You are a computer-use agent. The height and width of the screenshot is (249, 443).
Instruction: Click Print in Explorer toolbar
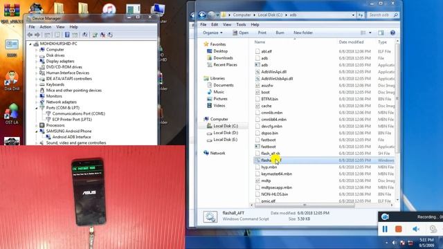point(262,33)
